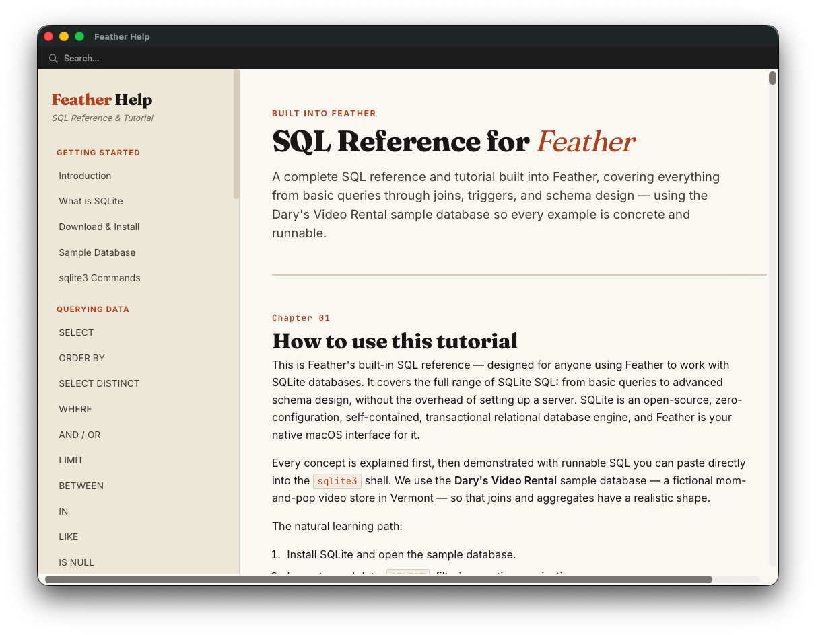Click the search magnifier icon
This screenshot has width=816, height=635.
53,59
